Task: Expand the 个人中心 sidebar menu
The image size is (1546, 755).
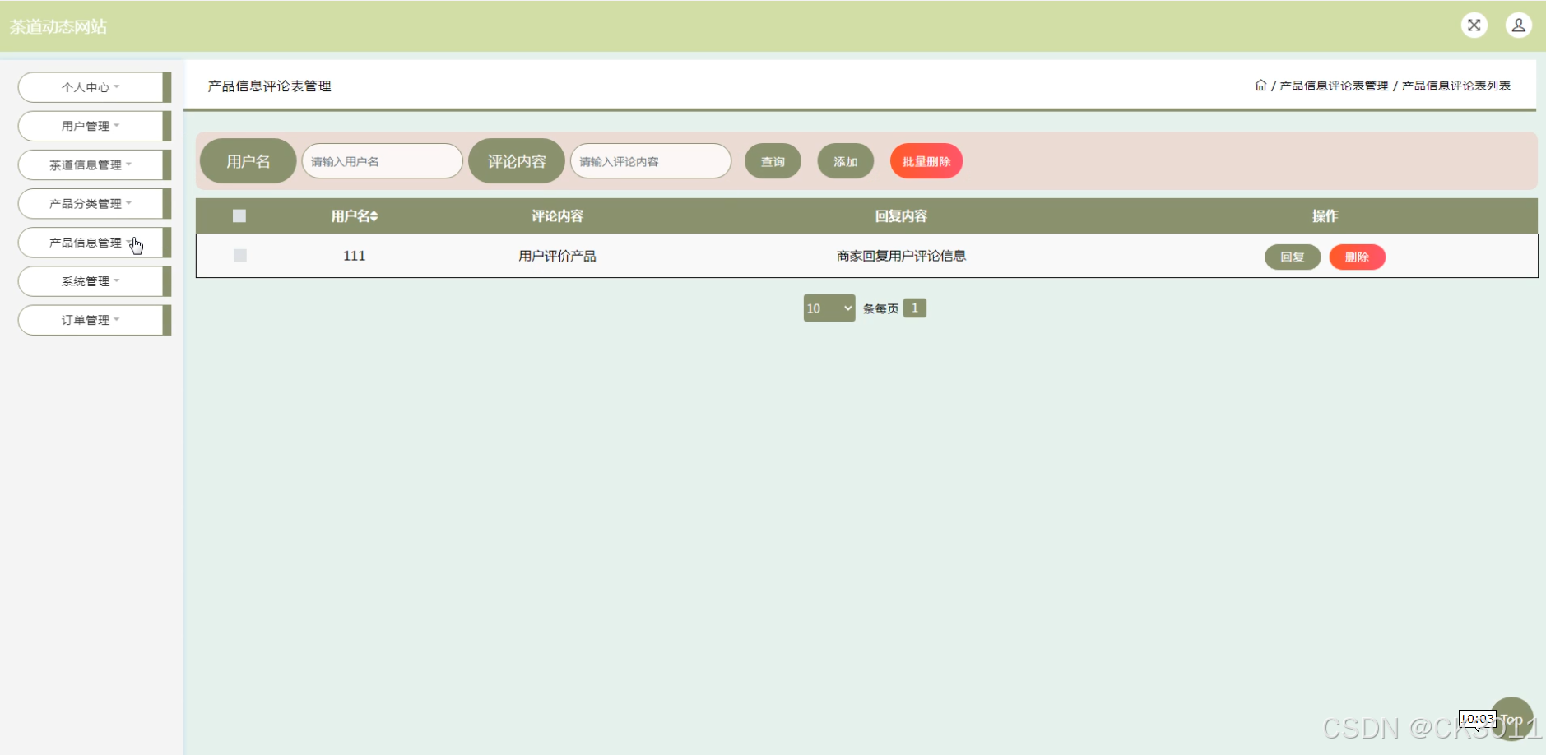Action: click(91, 87)
